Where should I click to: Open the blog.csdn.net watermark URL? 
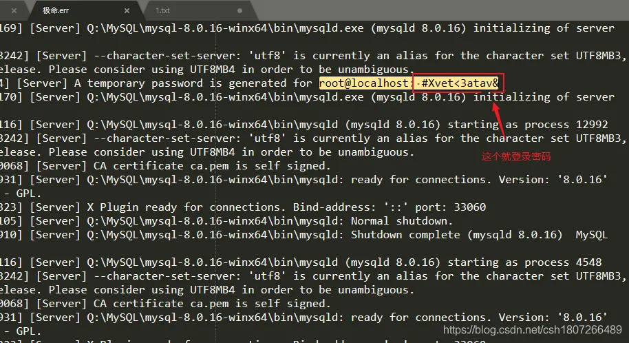pyautogui.click(x=533, y=330)
